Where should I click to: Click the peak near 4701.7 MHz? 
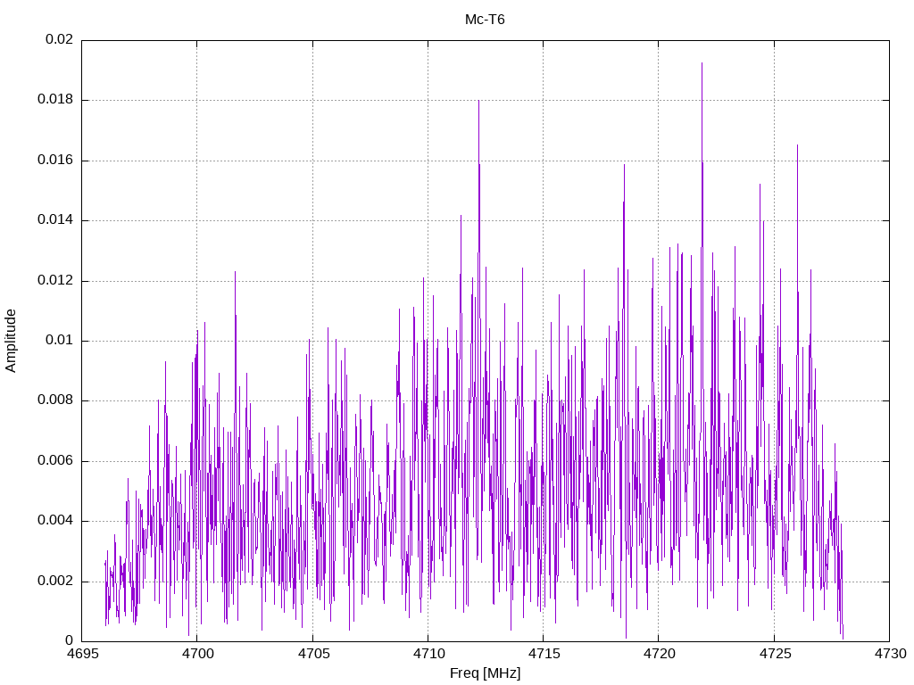[x=235, y=273]
